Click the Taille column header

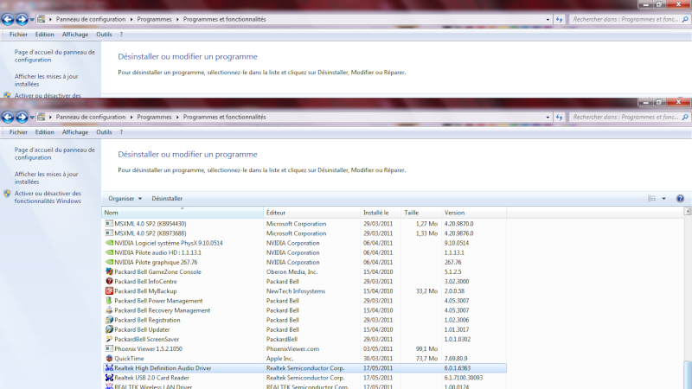(x=420, y=213)
